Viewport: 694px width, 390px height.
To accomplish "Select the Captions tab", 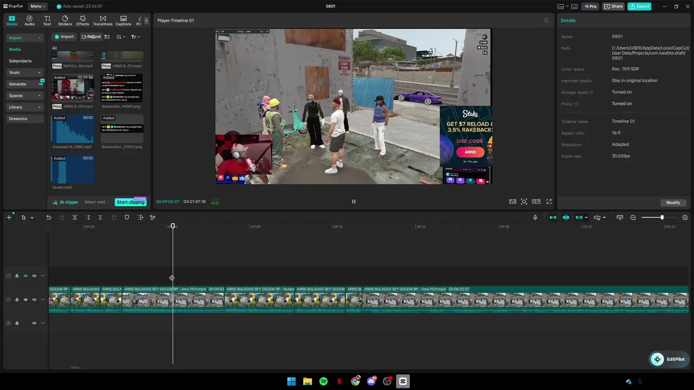I will tap(123, 21).
